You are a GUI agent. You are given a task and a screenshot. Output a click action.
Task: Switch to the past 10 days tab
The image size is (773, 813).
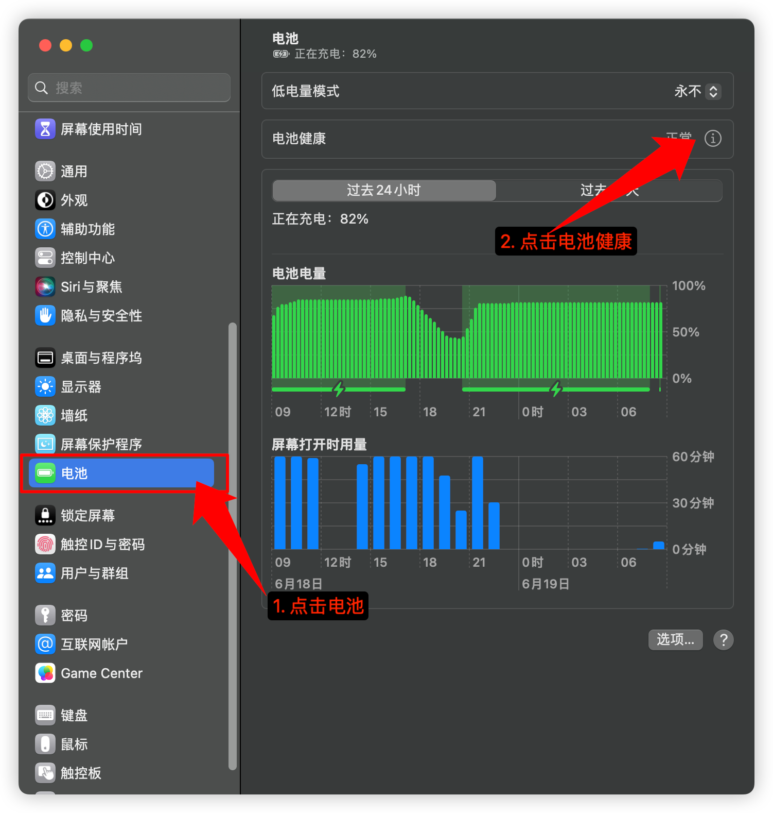click(609, 191)
